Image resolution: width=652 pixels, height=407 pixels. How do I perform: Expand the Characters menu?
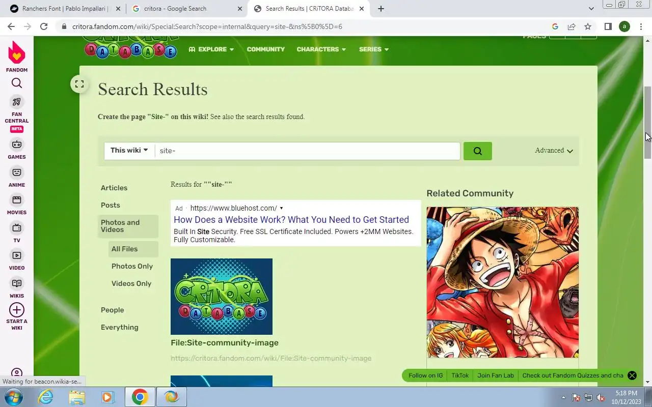point(321,49)
